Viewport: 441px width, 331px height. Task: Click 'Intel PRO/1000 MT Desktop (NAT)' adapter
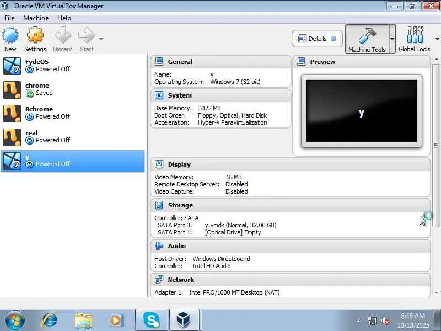[x=234, y=292]
